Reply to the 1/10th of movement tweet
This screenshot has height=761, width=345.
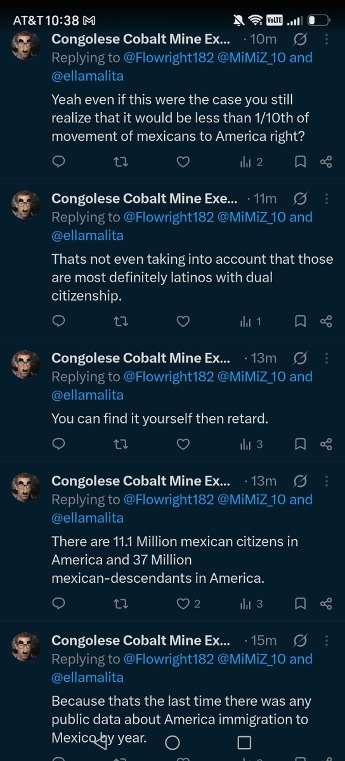click(58, 162)
